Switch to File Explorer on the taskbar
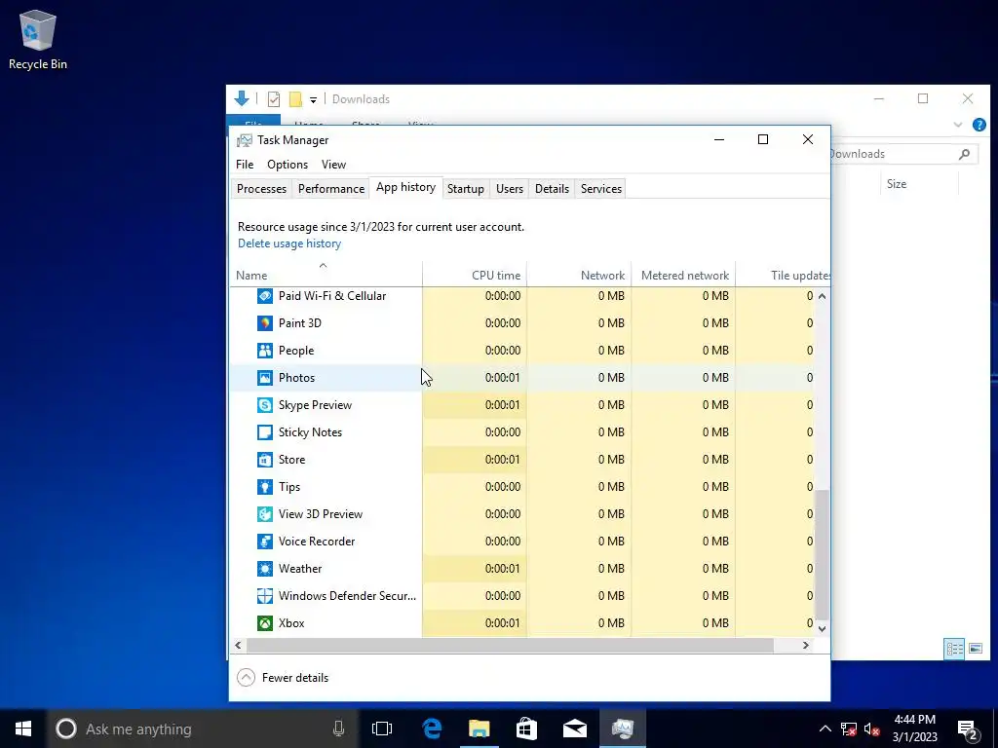 480,729
